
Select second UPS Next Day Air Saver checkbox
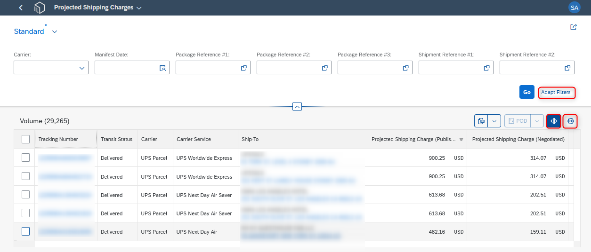[x=25, y=213]
